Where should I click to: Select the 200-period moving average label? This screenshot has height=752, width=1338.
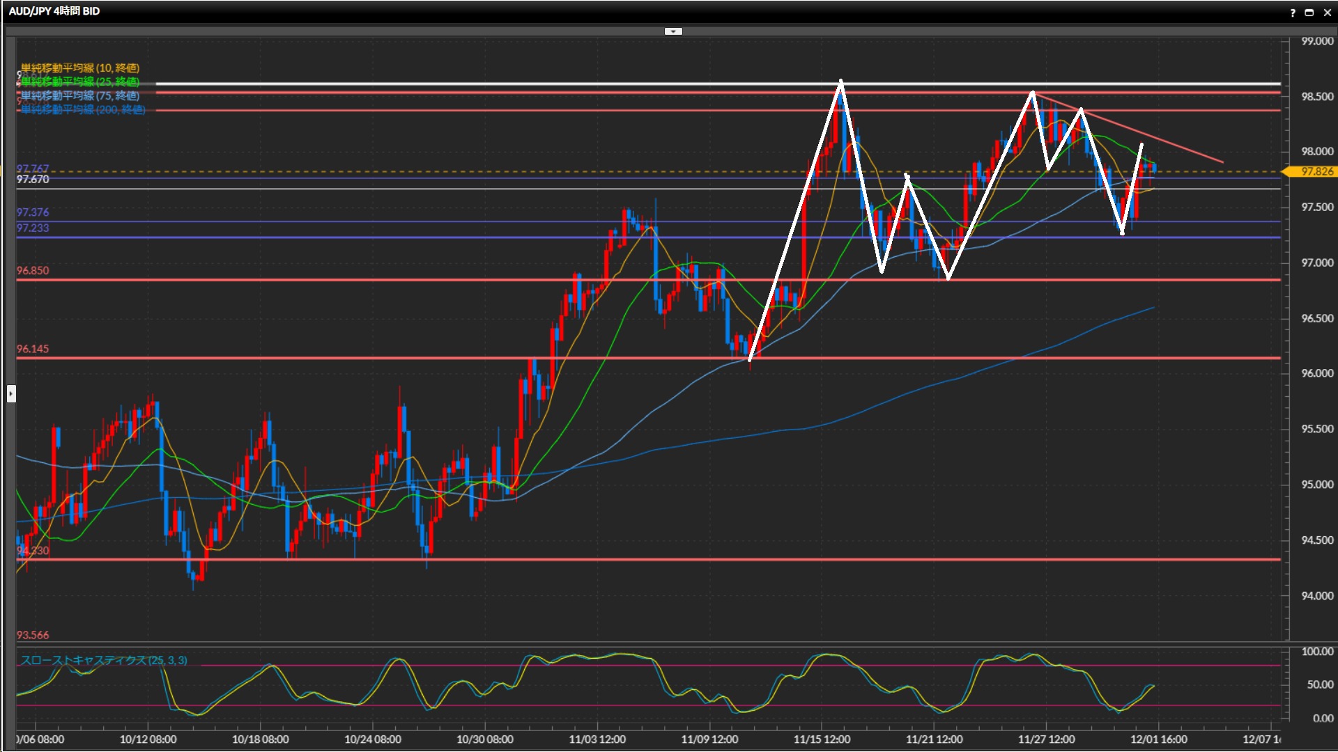83,109
